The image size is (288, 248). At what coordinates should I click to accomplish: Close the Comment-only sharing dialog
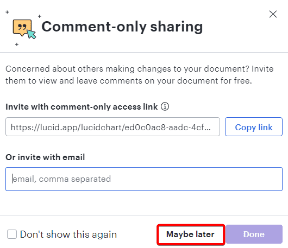tap(273, 14)
